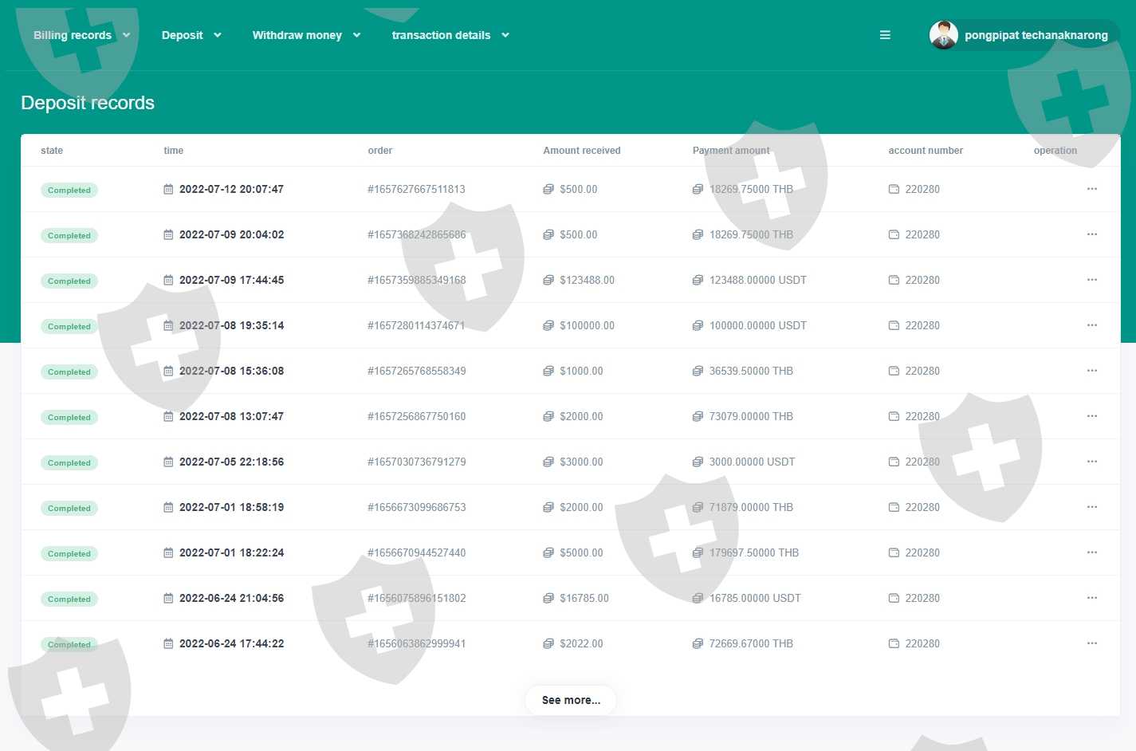Open operation menu for 2022-07-08 19:35:14 row
Image resolution: width=1136 pixels, height=751 pixels.
coord(1092,325)
